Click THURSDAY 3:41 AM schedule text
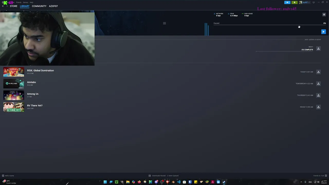 [x=305, y=95]
